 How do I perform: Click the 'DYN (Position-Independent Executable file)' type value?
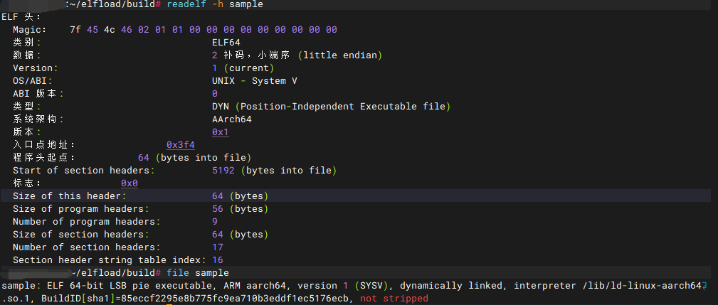331,107
